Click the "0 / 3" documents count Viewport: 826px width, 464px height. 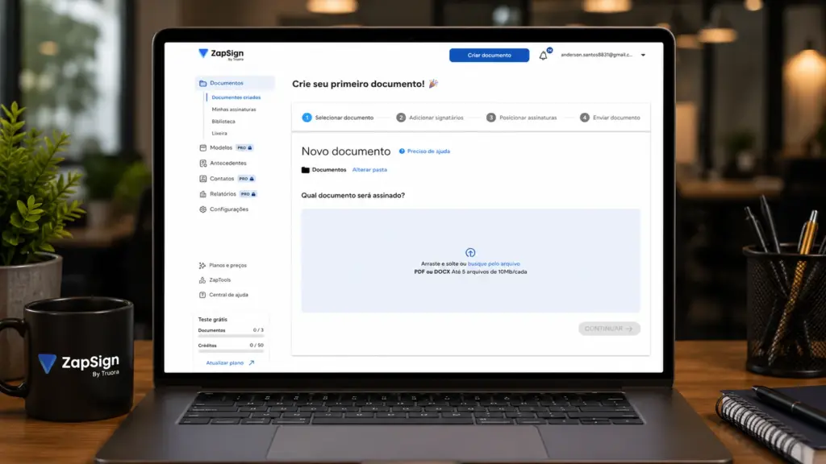(x=258, y=330)
